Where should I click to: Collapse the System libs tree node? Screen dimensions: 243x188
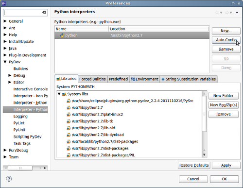click(59, 94)
